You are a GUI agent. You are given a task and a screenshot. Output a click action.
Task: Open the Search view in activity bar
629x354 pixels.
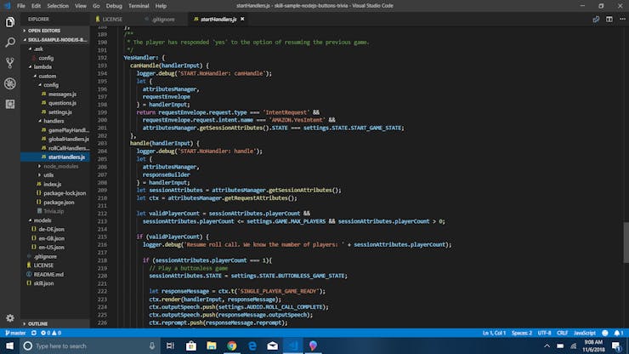pos(10,43)
